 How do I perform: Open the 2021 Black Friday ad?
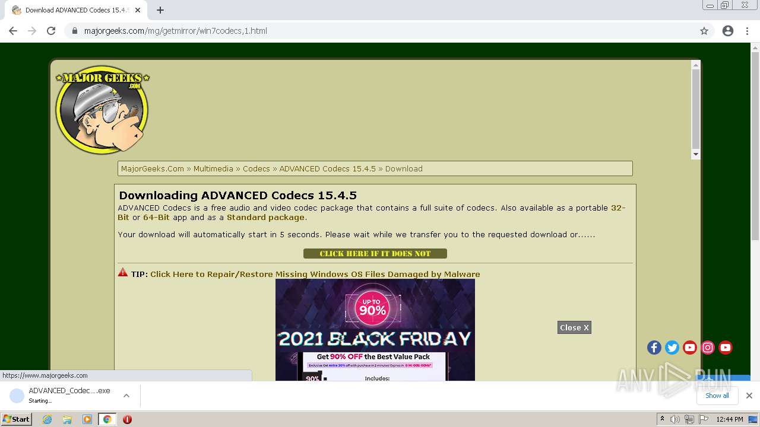(375, 330)
